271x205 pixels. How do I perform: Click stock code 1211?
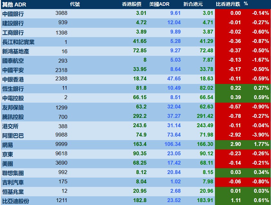coord(62,200)
